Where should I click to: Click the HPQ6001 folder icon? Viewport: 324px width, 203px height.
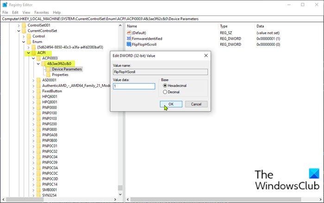click(38, 97)
